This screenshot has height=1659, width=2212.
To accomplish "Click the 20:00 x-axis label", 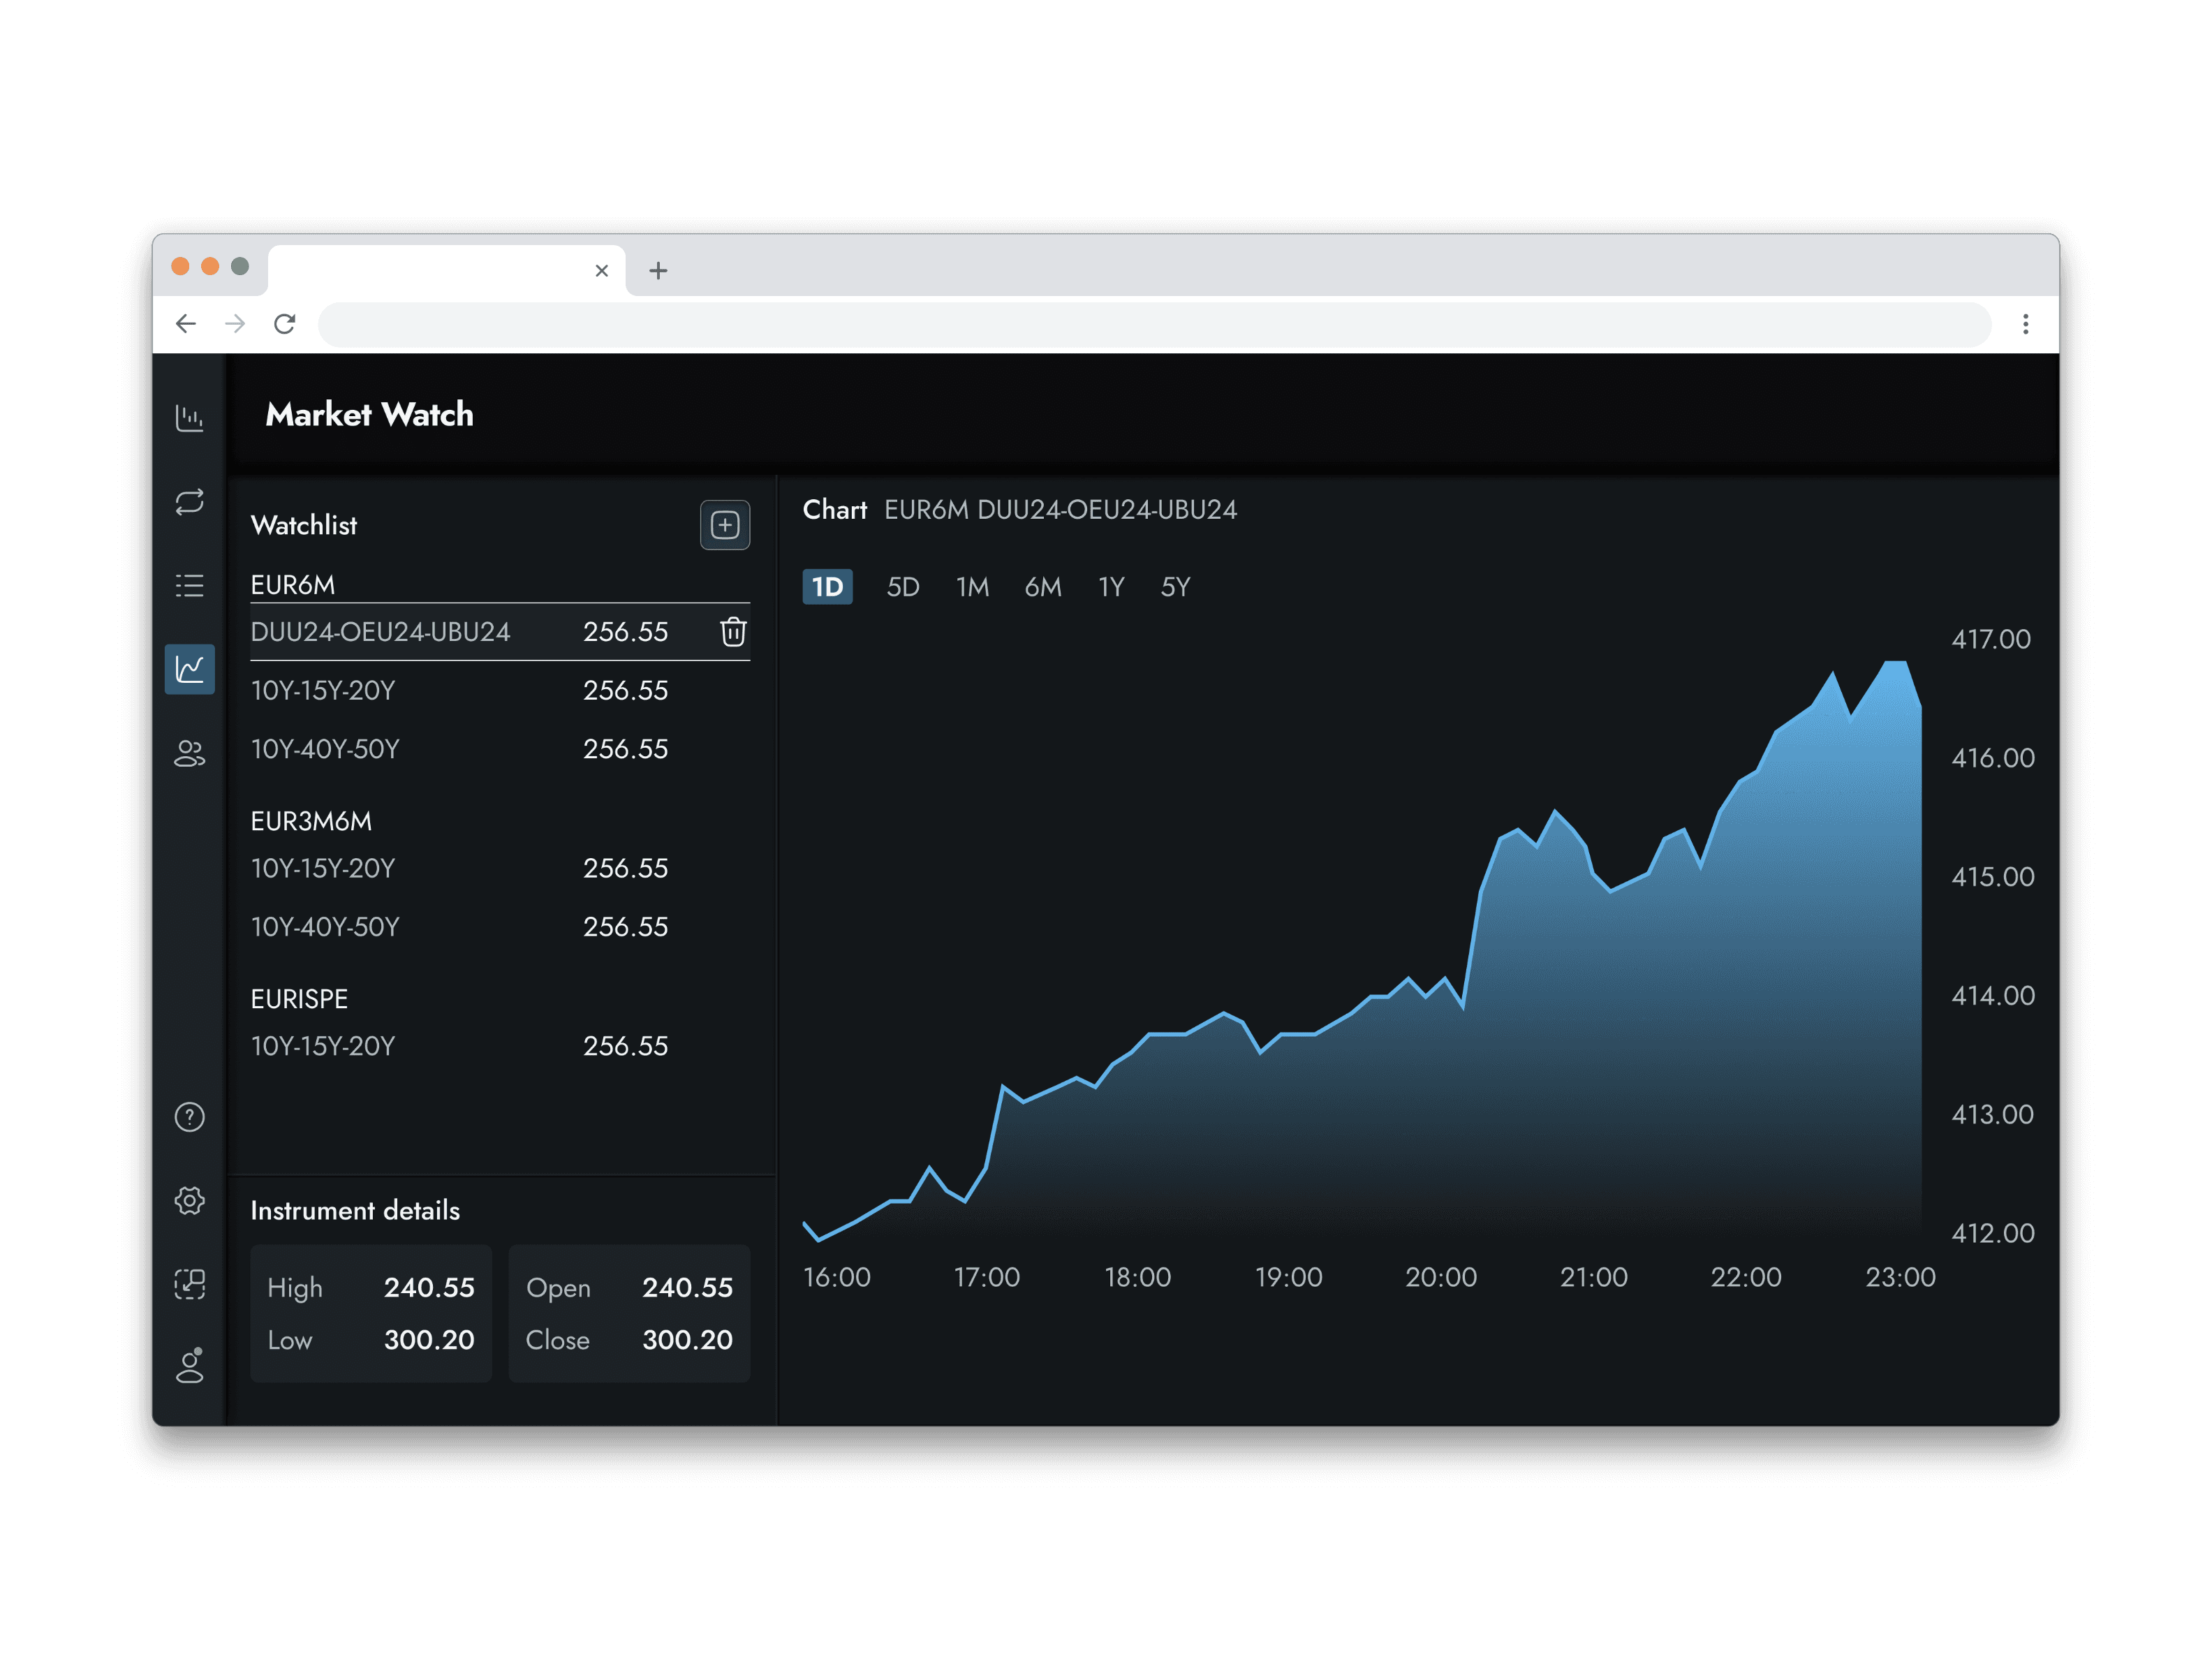I will pos(1441,1277).
